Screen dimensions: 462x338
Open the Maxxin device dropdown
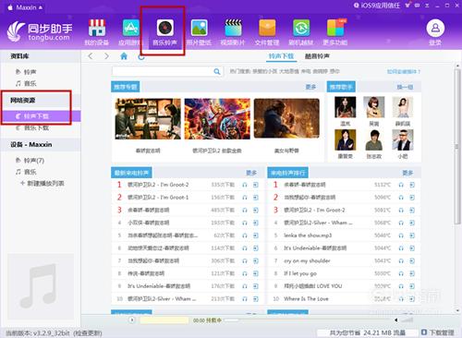click(25, 7)
